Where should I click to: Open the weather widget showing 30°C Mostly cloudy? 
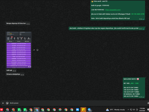pyautogui.click(x=115, y=110)
